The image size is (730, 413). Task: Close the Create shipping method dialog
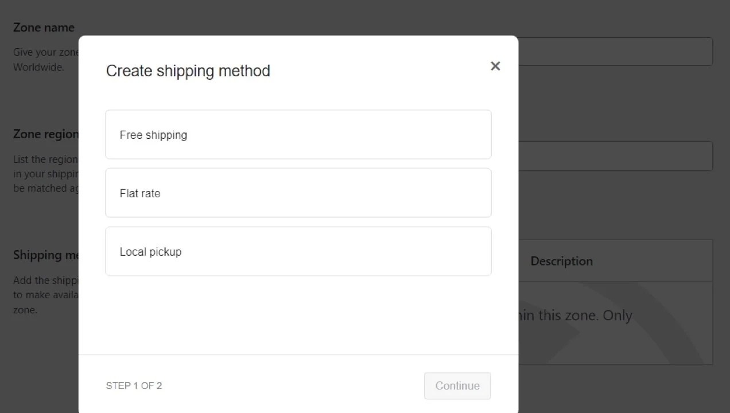(x=495, y=66)
